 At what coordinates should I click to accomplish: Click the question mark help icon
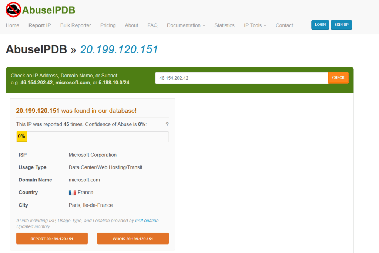[x=167, y=124]
